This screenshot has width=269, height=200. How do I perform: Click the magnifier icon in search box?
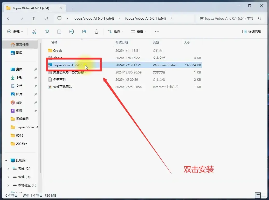click(x=260, y=18)
